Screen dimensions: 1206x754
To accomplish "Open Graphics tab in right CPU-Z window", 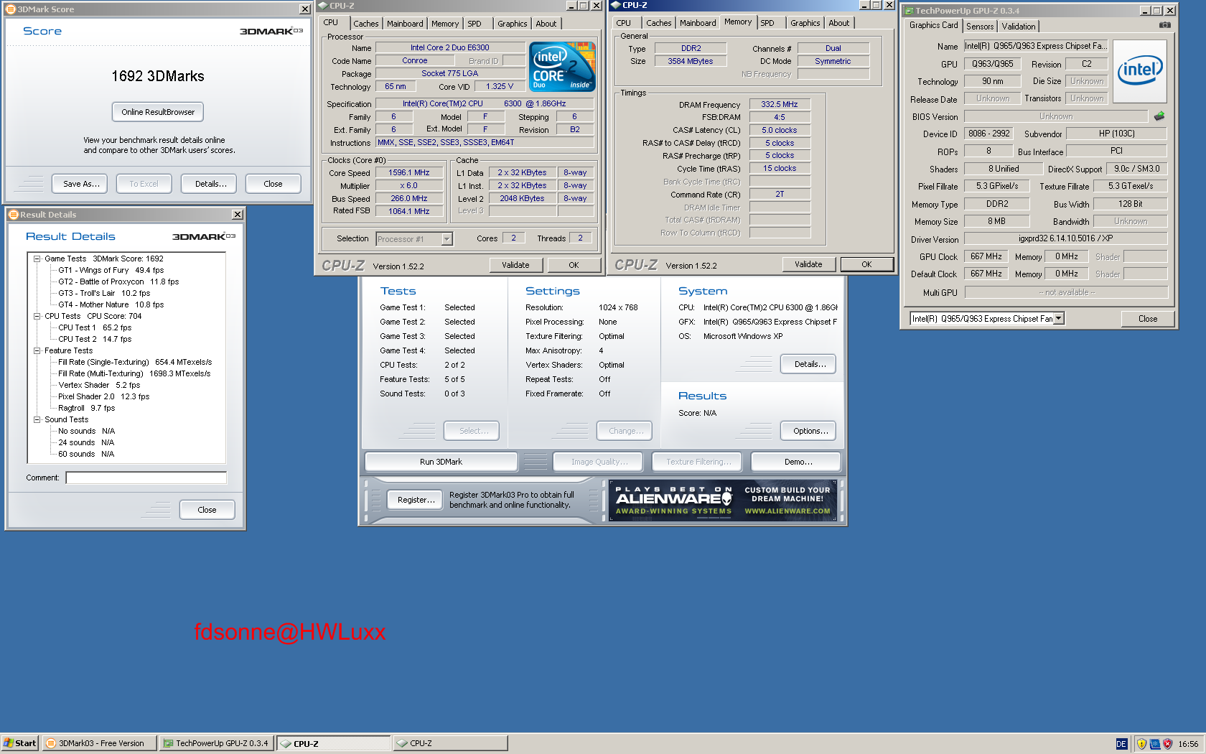I will point(805,23).
